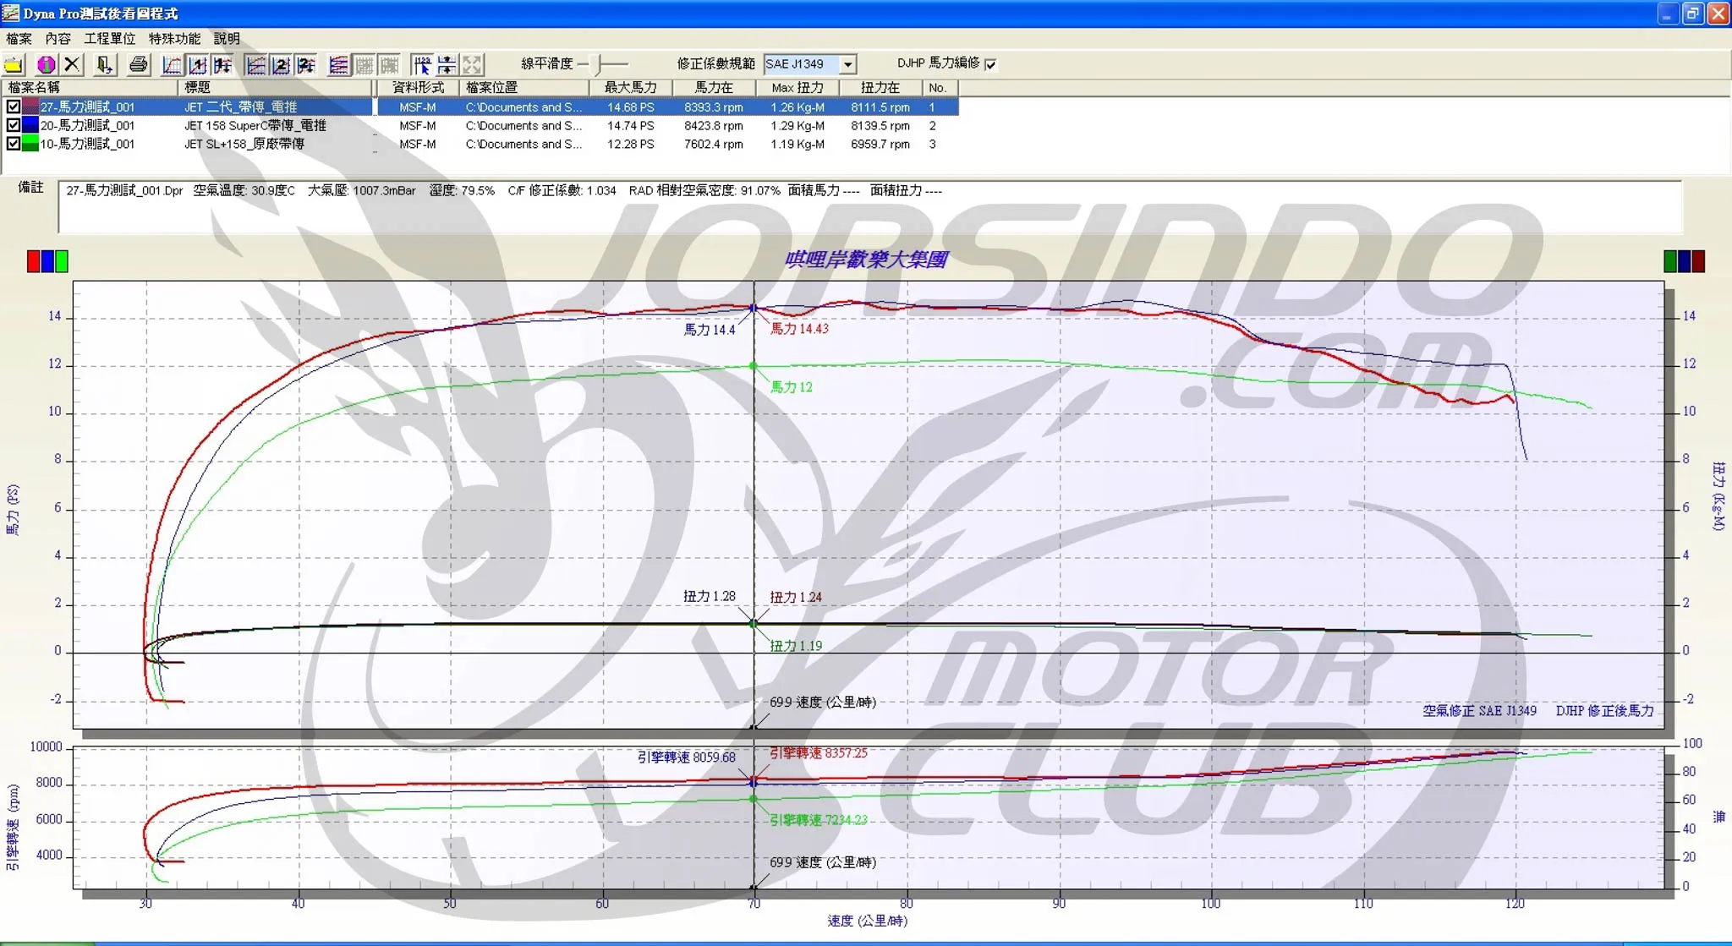Click the 扭力在 column header
This screenshot has height=946, width=1732.
point(880,87)
